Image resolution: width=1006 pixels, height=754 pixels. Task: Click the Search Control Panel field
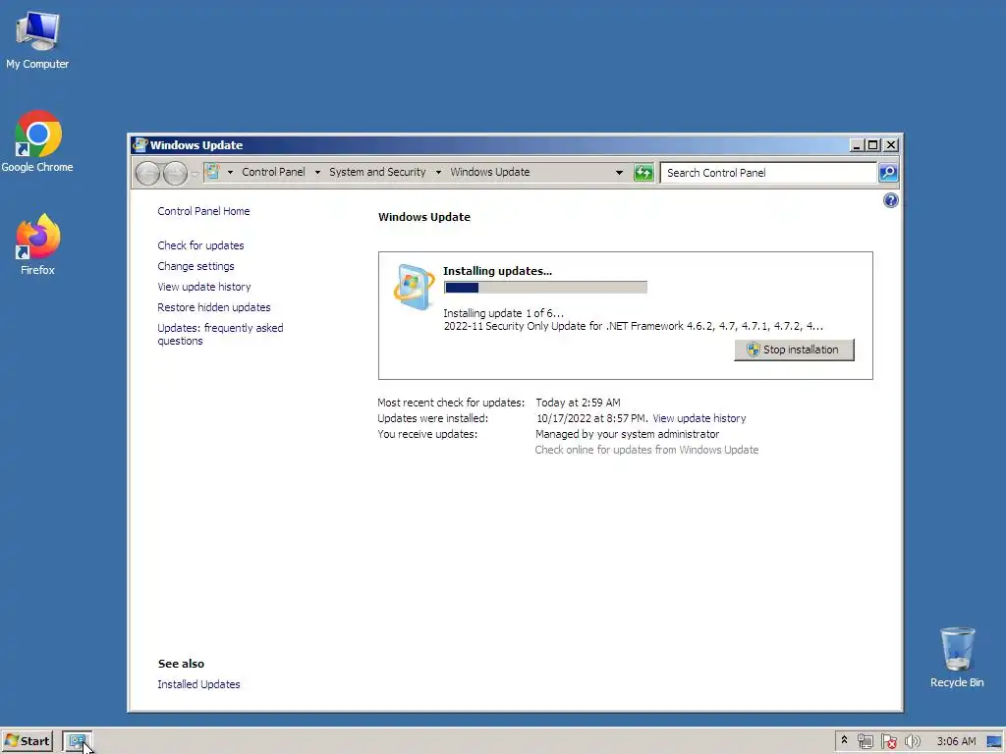768,173
